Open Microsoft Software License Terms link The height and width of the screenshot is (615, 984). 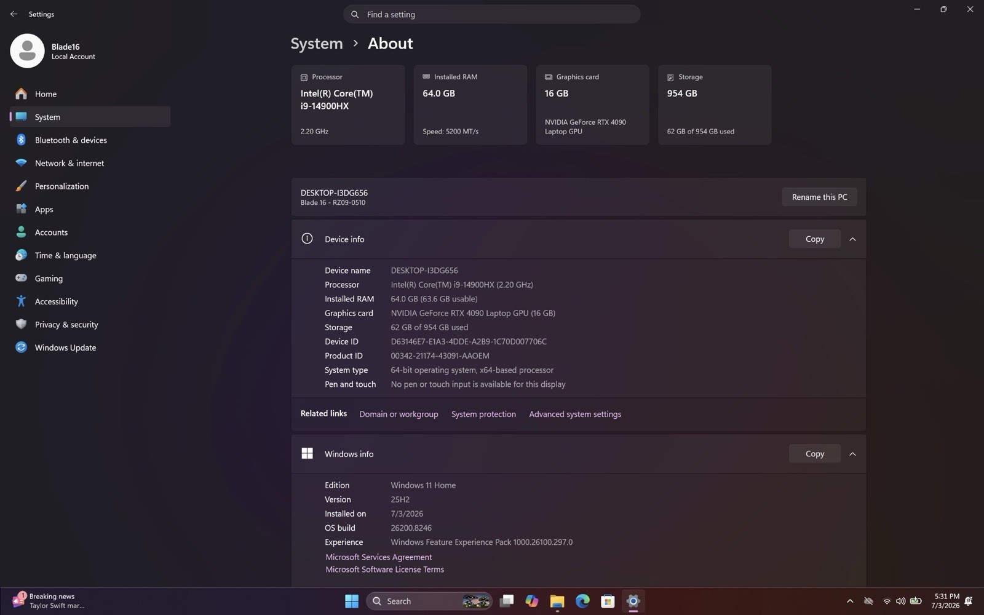coord(384,569)
